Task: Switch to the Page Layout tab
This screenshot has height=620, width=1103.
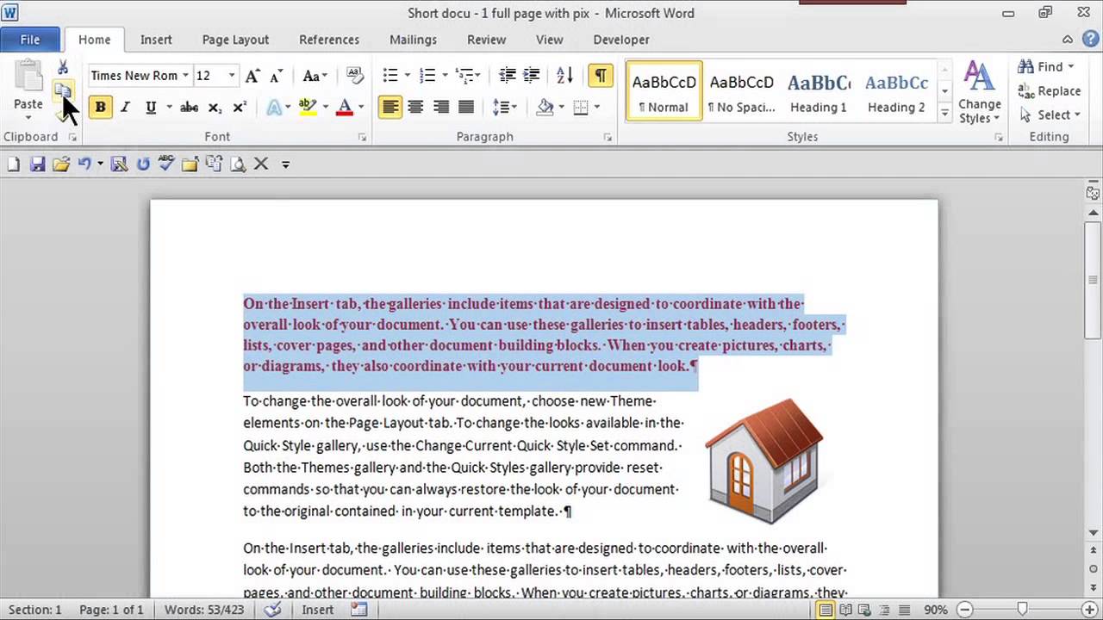Action: (235, 40)
